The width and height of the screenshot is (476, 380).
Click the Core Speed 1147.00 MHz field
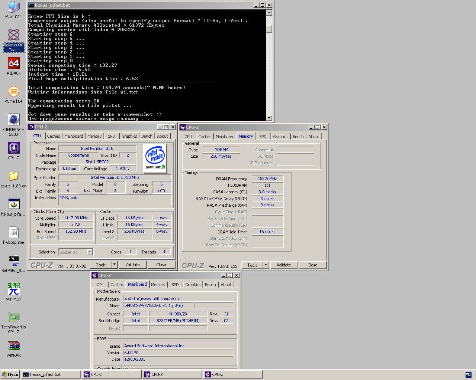[x=76, y=218]
